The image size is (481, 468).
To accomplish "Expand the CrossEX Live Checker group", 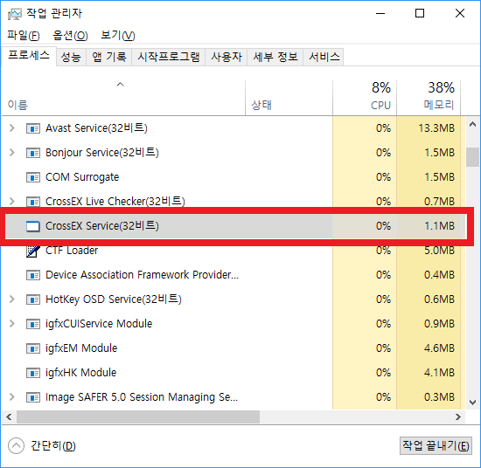I will tap(12, 201).
